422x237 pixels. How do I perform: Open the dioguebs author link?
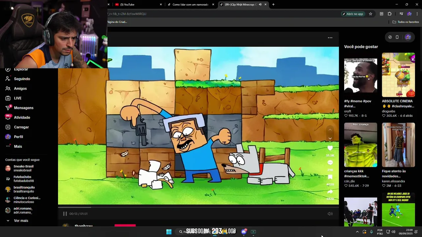click(x=389, y=111)
